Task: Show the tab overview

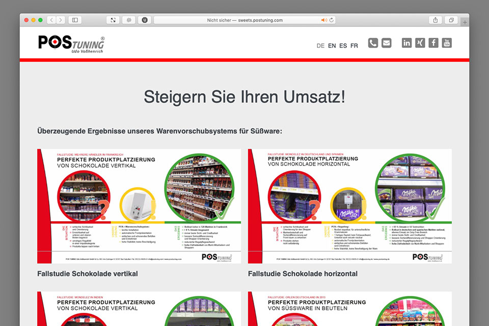Action: coord(451,20)
